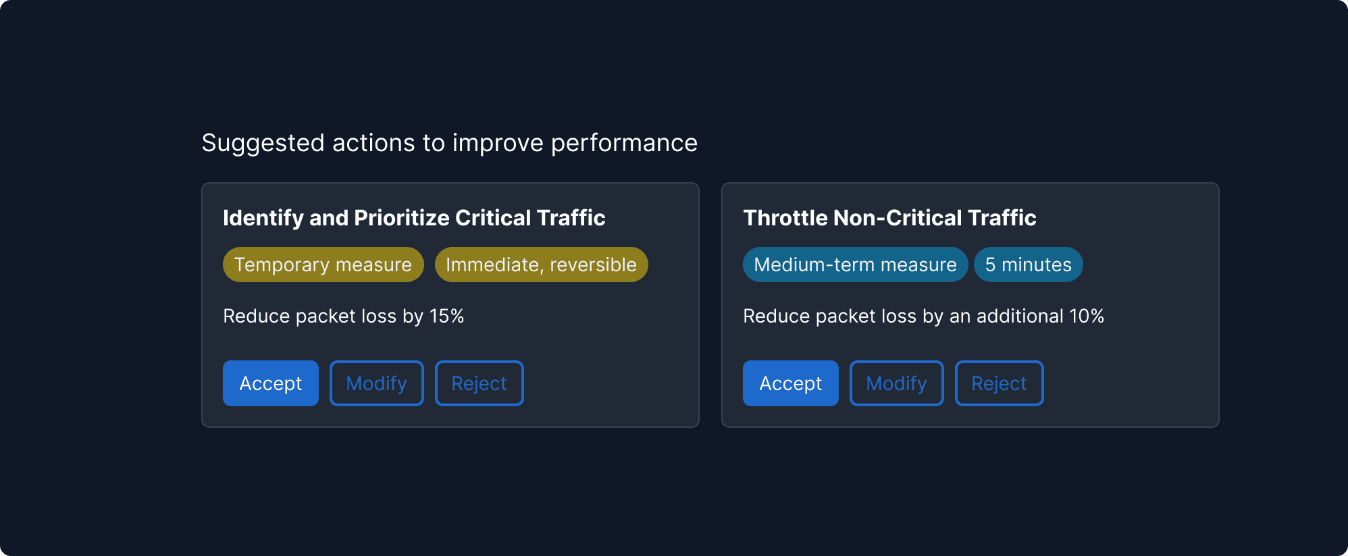1348x556 pixels.
Task: Reject the 'Identify and Prioritize Critical Traffic' suggestion
Action: (479, 383)
